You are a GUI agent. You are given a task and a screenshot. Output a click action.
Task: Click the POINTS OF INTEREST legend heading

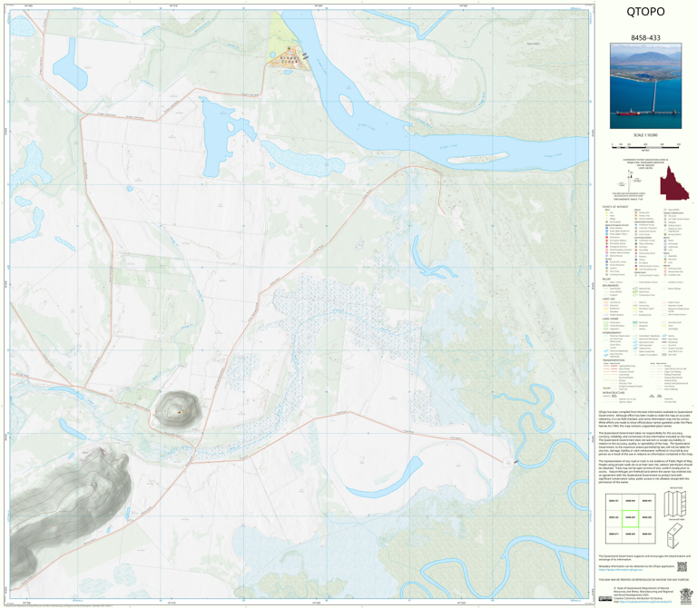click(615, 207)
